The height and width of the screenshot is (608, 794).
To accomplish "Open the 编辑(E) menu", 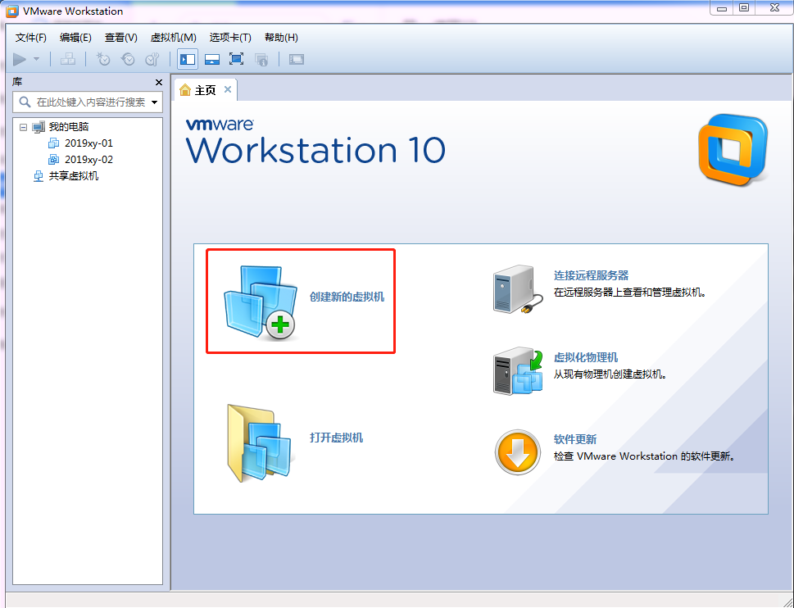I will click(75, 38).
